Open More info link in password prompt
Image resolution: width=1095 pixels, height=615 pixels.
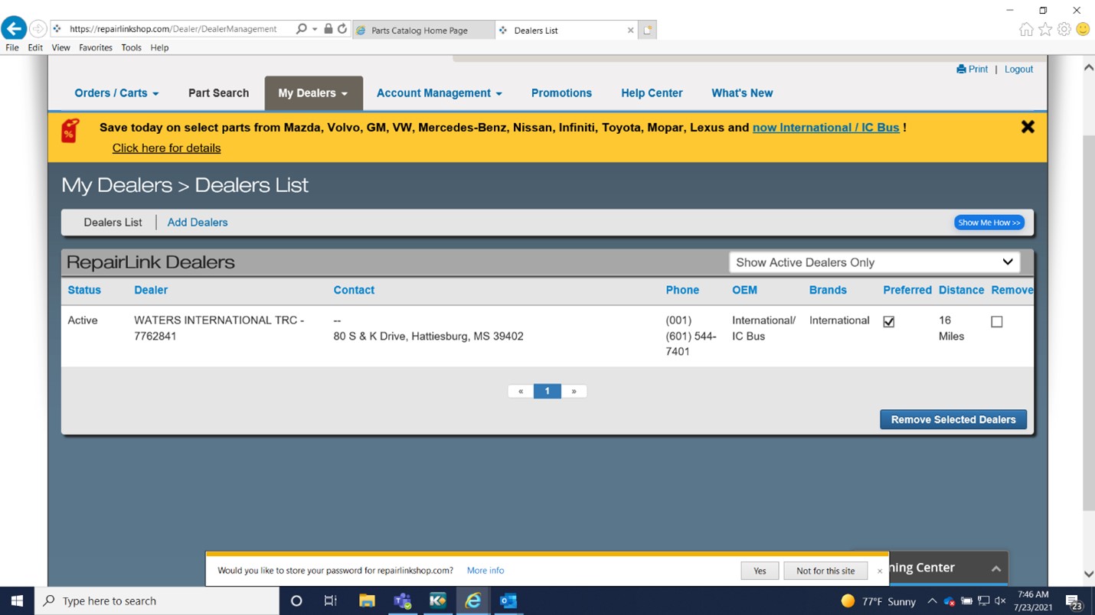(485, 571)
